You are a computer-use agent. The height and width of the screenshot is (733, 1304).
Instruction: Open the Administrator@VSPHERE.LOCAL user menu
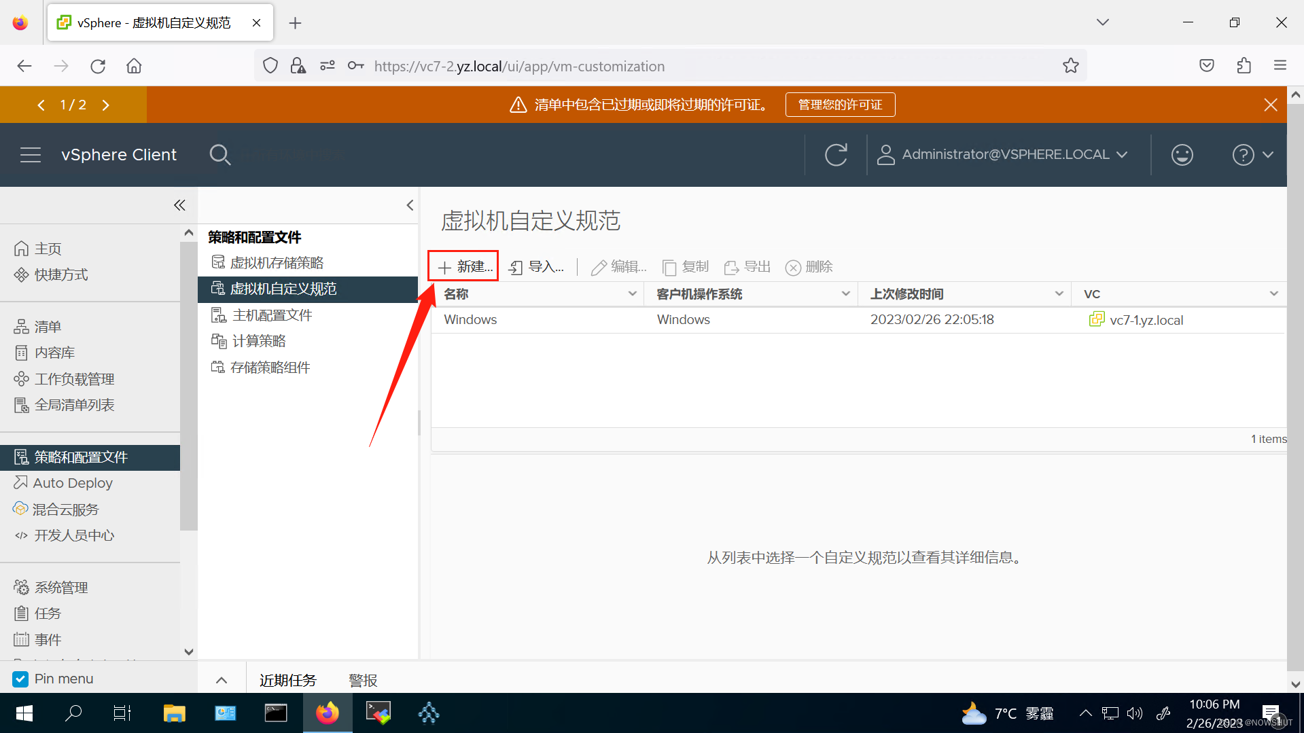coord(1002,155)
